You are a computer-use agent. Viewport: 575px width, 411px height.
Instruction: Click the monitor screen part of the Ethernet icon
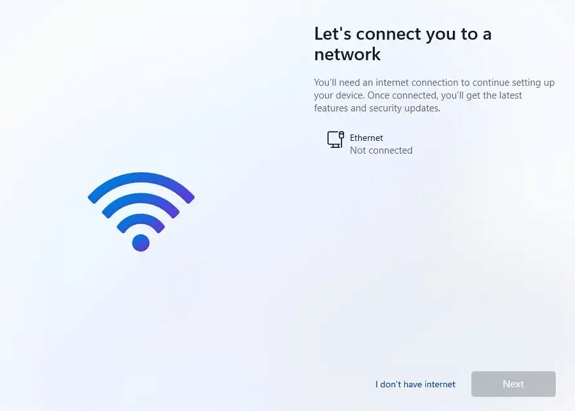[333, 138]
